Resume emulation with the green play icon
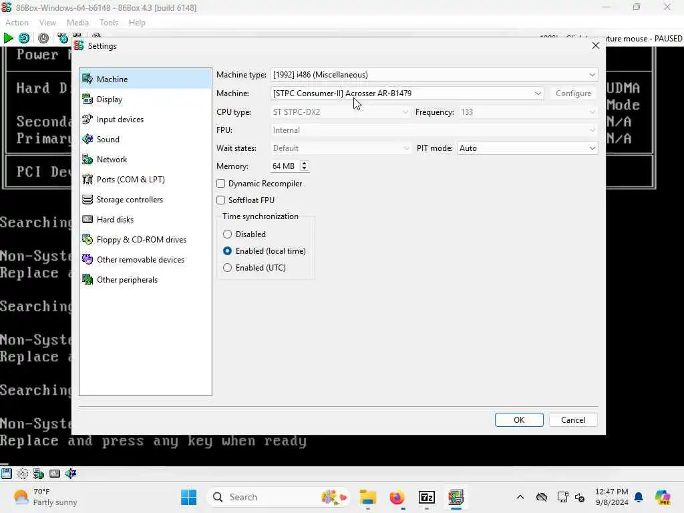This screenshot has width=684, height=513. pyautogui.click(x=8, y=38)
